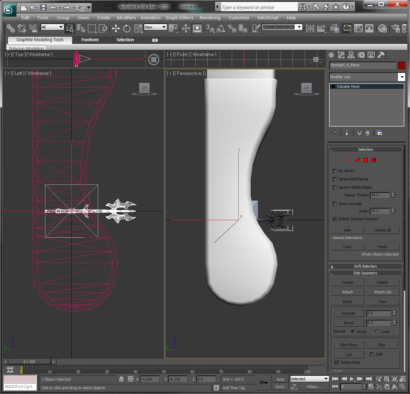Enable the By Vertex checkbox
410x394 pixels.
pyautogui.click(x=335, y=171)
